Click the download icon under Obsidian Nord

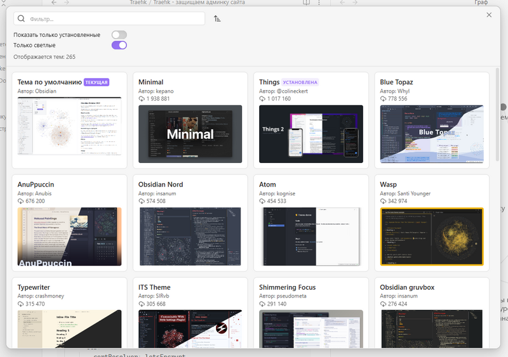pos(142,201)
